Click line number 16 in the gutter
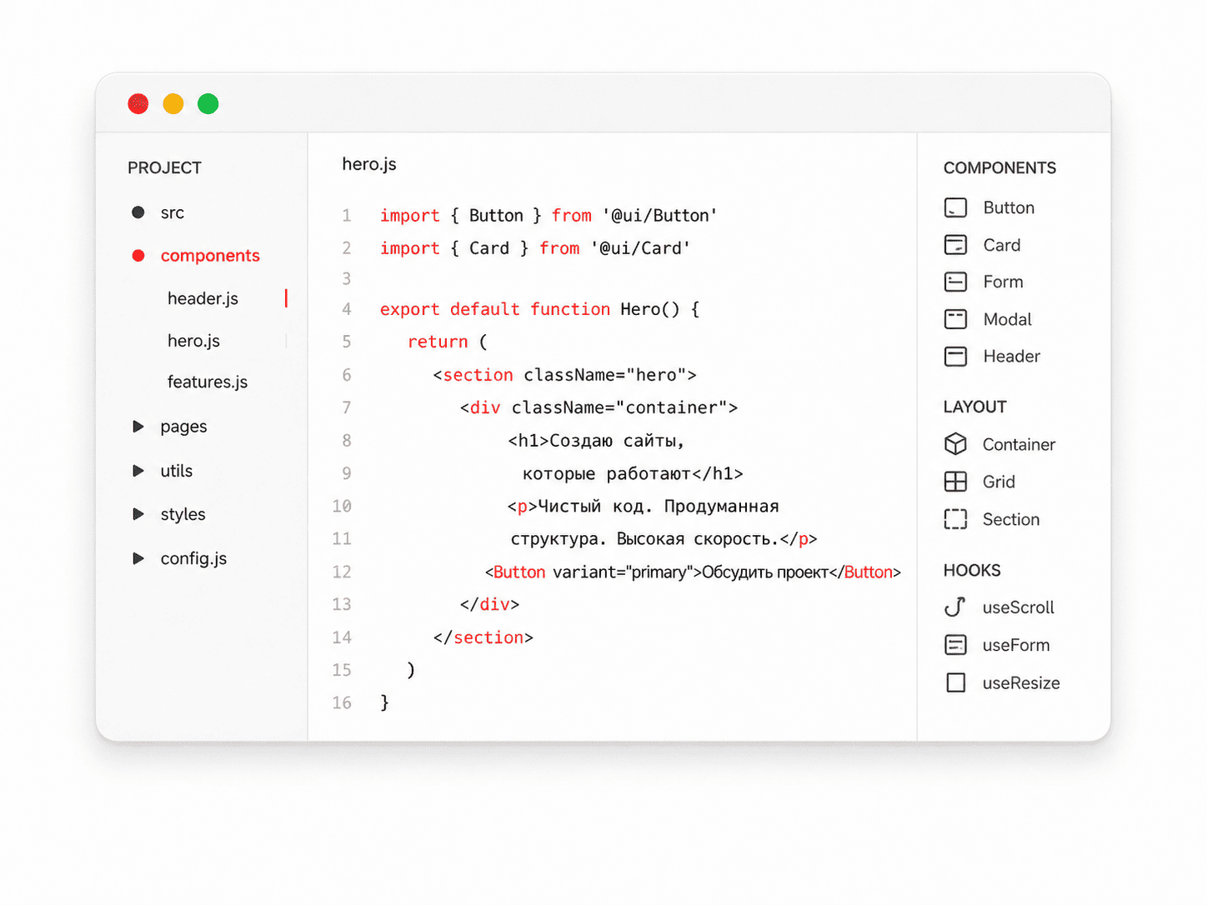 342,702
